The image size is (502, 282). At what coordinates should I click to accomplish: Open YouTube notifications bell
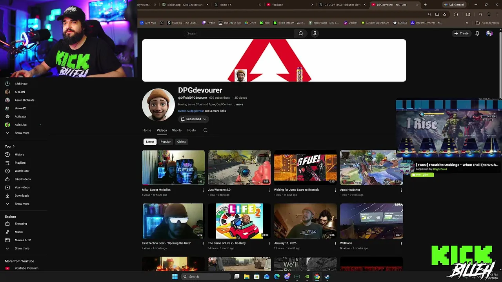(x=477, y=33)
